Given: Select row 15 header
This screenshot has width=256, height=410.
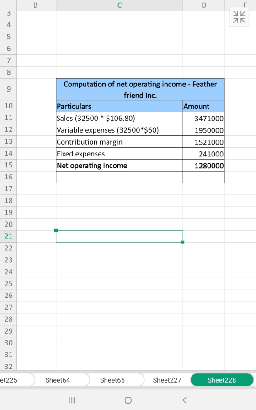Looking at the screenshot, I should (x=8, y=165).
